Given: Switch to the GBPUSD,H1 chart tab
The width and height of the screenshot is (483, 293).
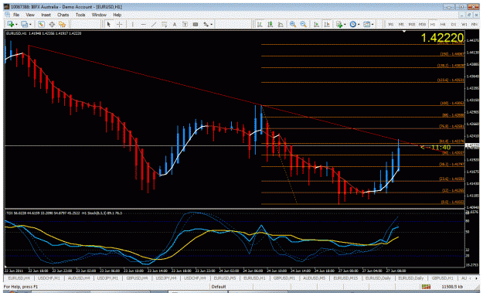Looking at the screenshot, I should [442, 278].
